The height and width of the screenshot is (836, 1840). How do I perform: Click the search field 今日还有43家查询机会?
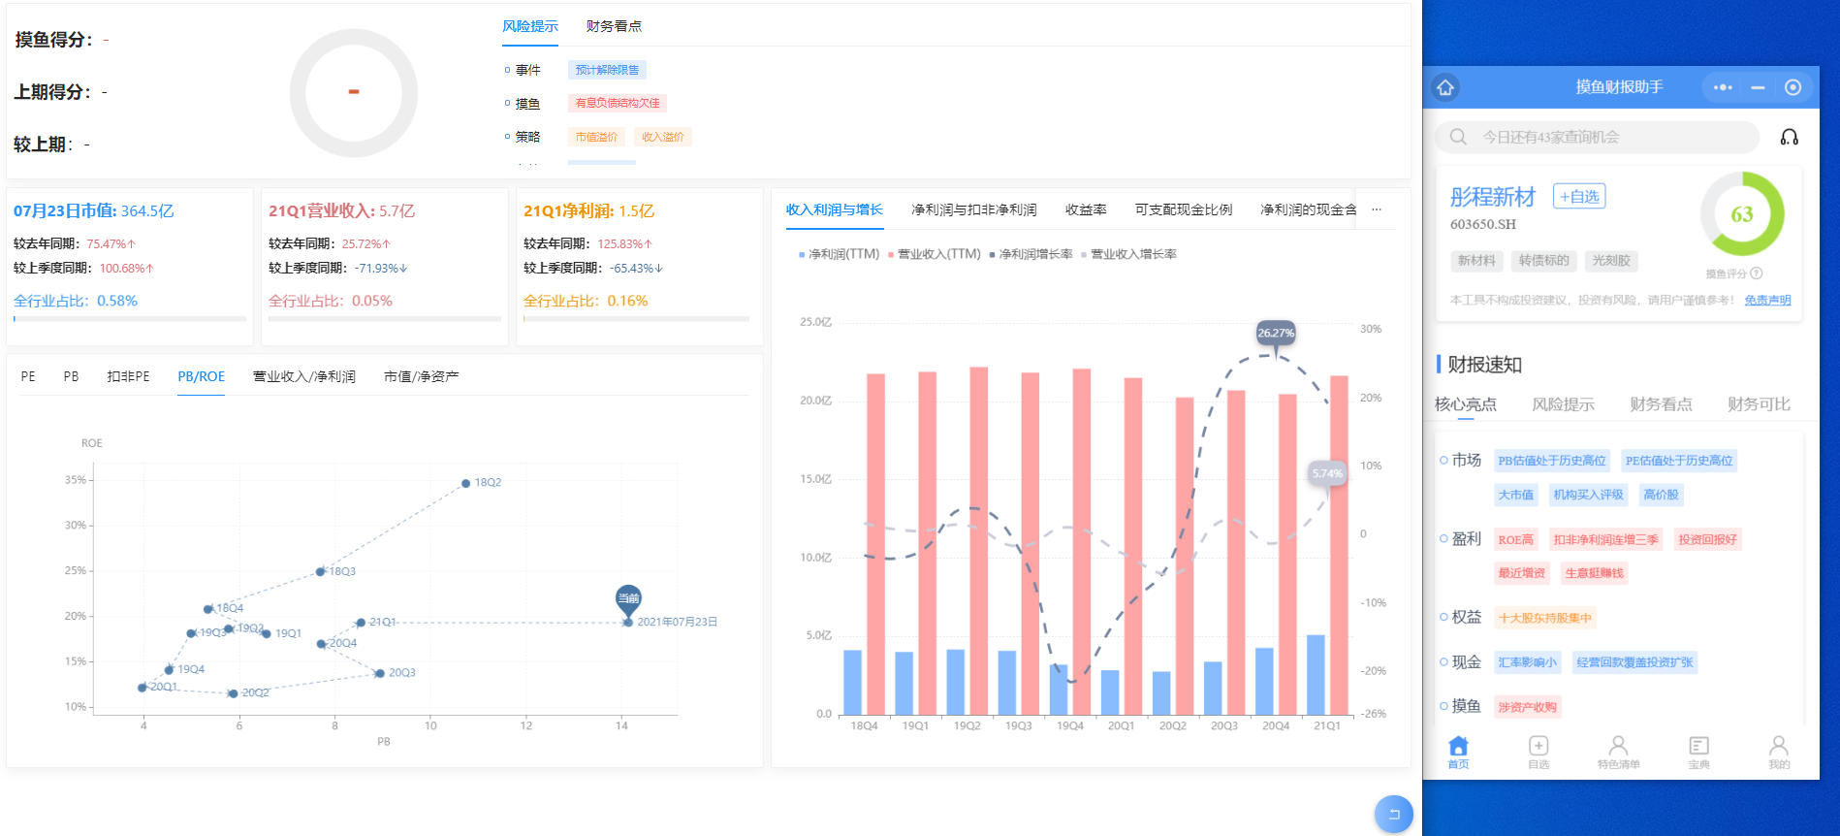tap(1598, 137)
